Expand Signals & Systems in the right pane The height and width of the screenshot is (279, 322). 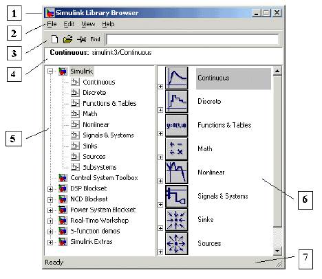point(160,205)
